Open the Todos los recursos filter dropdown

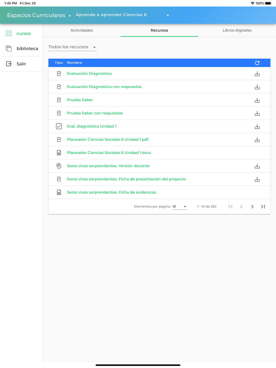pyautogui.click(x=72, y=47)
